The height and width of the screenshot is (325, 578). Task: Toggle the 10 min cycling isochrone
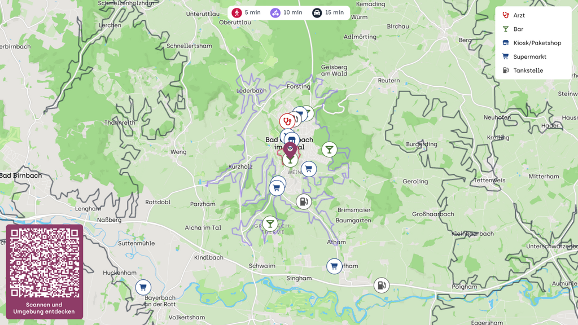286,12
